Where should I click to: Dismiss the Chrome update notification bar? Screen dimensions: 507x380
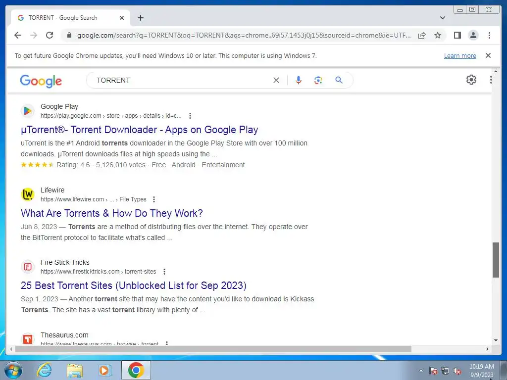tap(488, 55)
